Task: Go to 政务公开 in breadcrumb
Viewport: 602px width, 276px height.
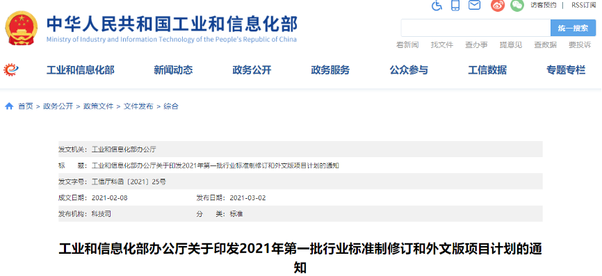Action: click(x=58, y=106)
